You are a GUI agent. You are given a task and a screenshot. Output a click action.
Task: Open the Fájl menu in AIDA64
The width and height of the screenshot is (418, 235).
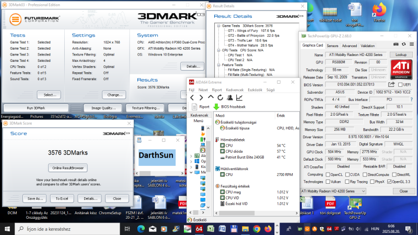(x=191, y=90)
